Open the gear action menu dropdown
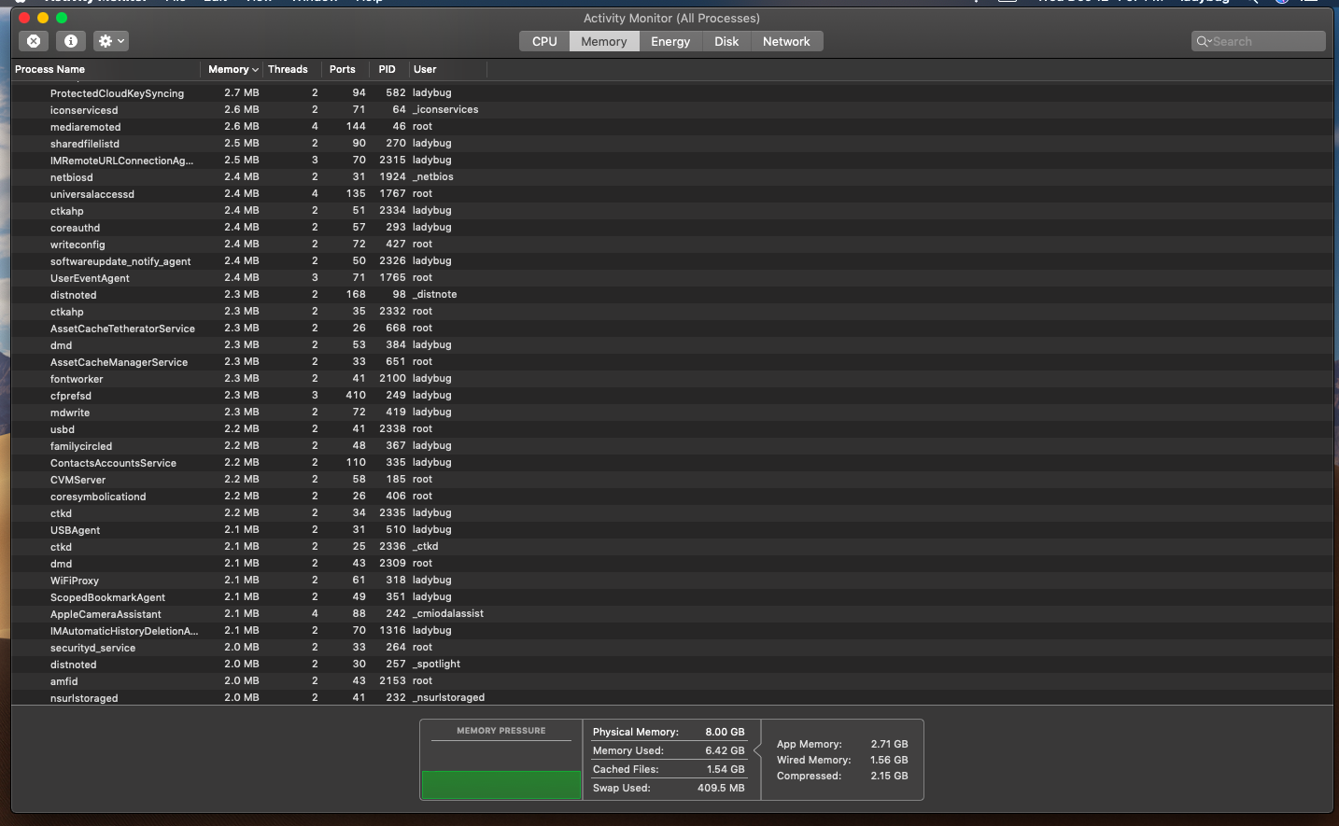This screenshot has height=826, width=1339. (x=111, y=41)
